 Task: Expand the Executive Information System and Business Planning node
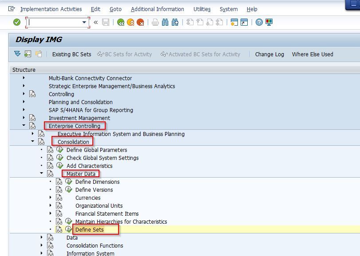click(32, 133)
